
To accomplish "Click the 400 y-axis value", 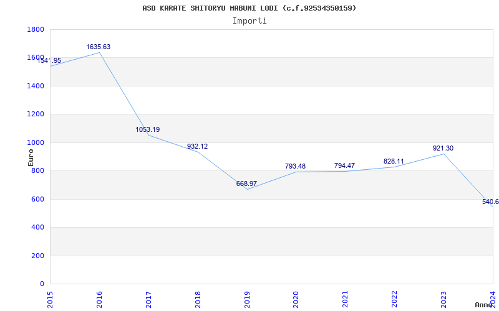I will [37, 227].
